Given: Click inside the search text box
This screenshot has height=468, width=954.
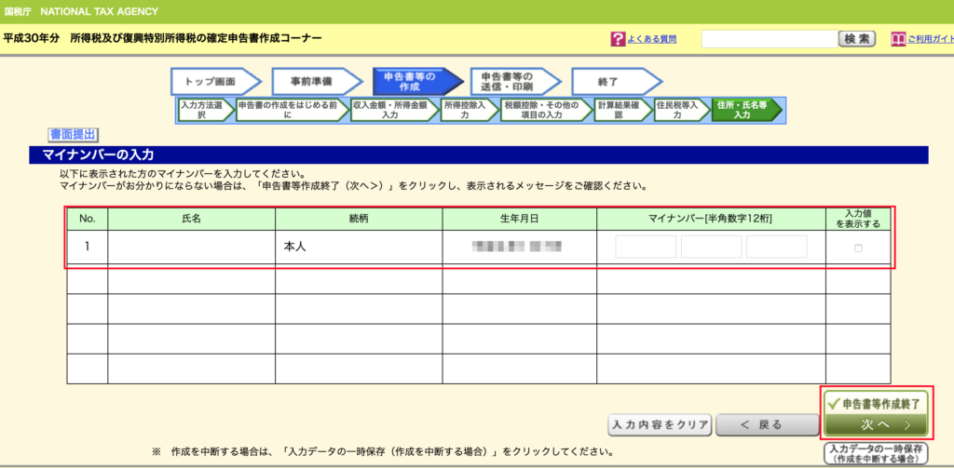Looking at the screenshot, I should click(x=768, y=39).
